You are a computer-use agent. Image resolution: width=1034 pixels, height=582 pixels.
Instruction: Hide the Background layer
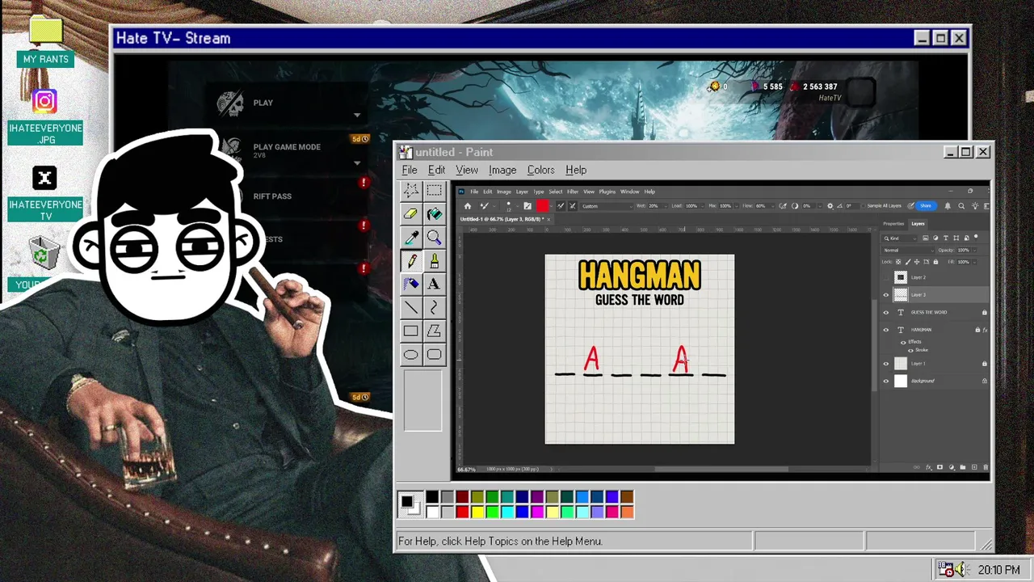(x=886, y=382)
